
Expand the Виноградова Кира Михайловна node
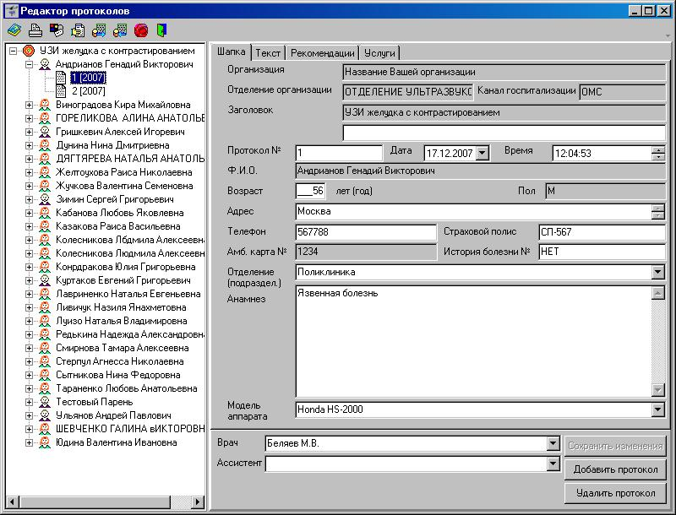coord(29,105)
